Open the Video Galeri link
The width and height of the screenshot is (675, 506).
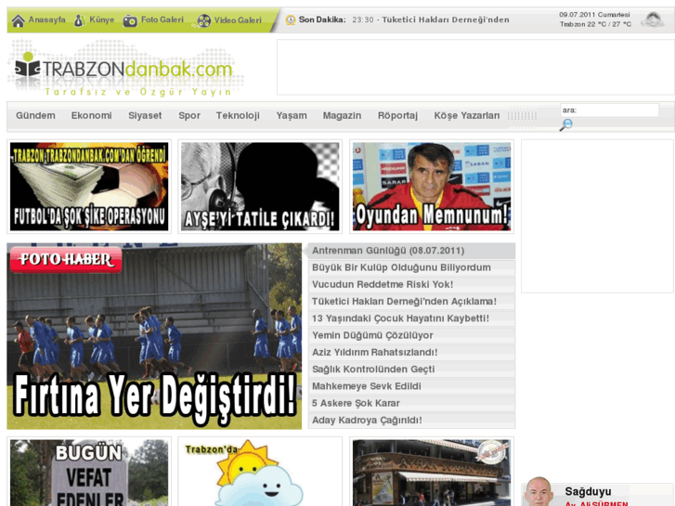(238, 20)
